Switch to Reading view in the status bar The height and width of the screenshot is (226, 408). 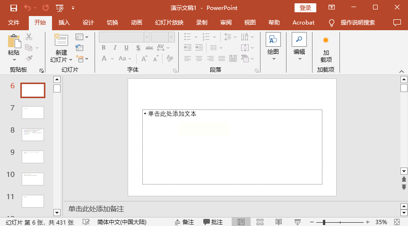278,222
